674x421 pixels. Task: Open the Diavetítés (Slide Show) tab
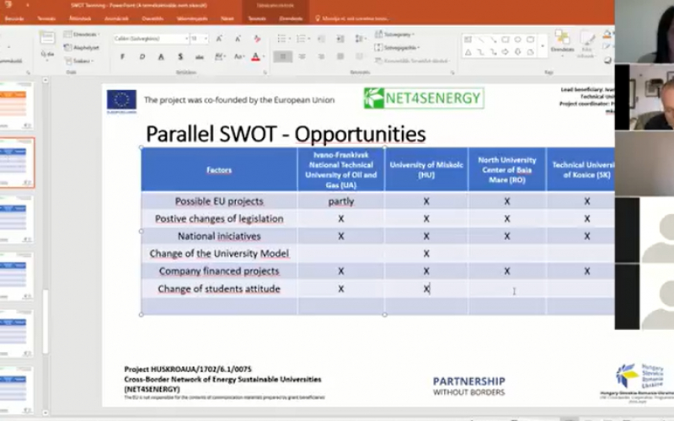[152, 19]
